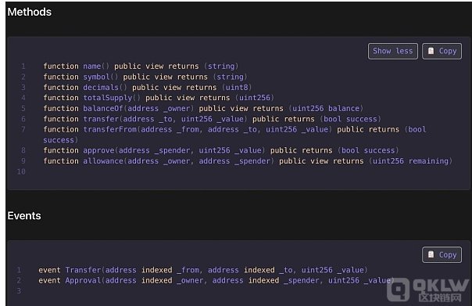Copy the Methods code block

click(x=442, y=51)
